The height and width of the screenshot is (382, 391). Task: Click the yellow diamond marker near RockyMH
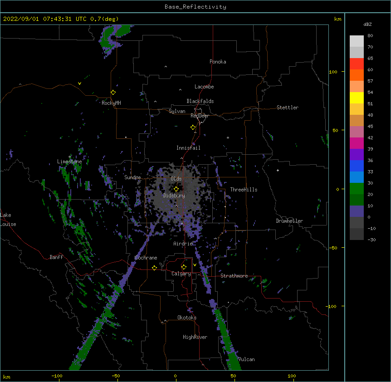coord(113,93)
